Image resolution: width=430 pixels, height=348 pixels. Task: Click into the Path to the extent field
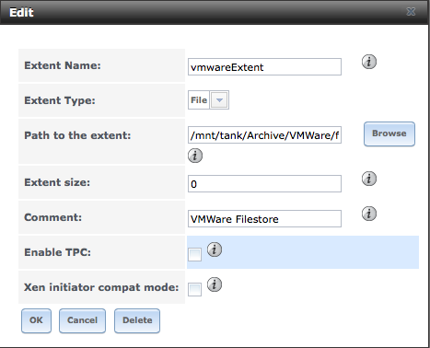[264, 135]
